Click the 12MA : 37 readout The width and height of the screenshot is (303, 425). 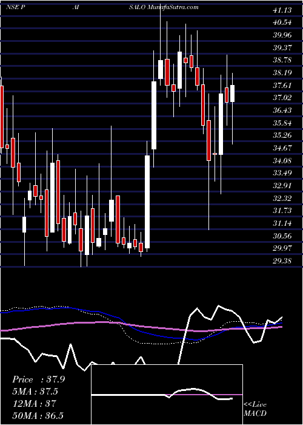pyautogui.click(x=34, y=404)
